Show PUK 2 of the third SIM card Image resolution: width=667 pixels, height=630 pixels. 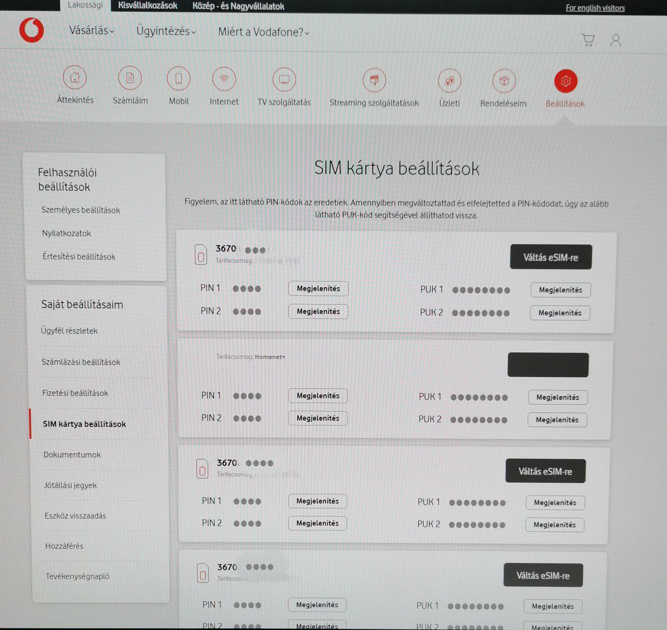coord(555,525)
